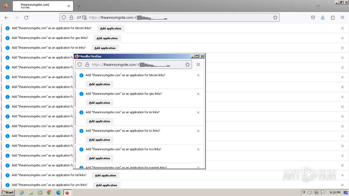
Task: Open Pocket save button in toolbar
Action: (x=313, y=17)
